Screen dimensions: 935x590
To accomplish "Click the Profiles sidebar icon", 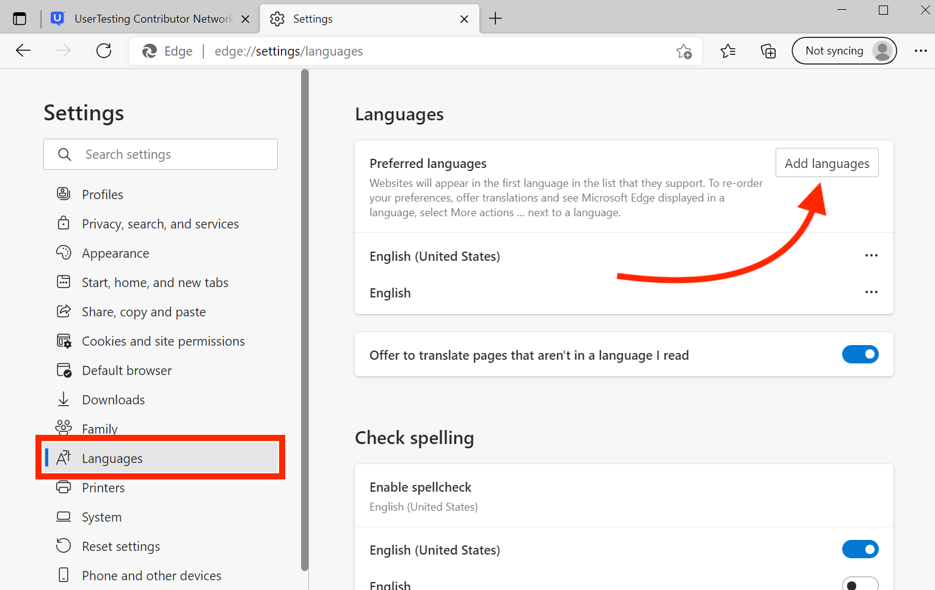I will point(64,194).
